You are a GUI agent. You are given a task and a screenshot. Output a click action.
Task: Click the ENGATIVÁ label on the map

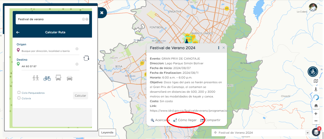click(x=175, y=11)
